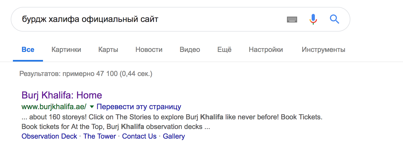The width and height of the screenshot is (403, 152).
Task: Click the blue magnifier search icon
Action: (334, 19)
